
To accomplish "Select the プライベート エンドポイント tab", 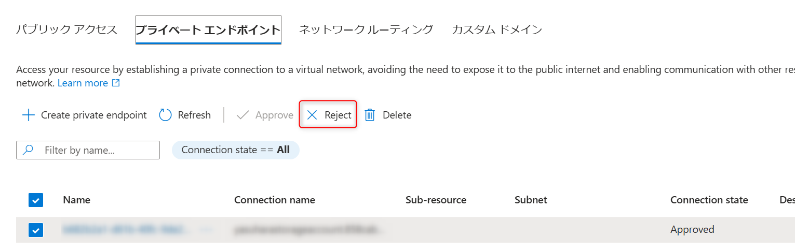I will point(208,29).
